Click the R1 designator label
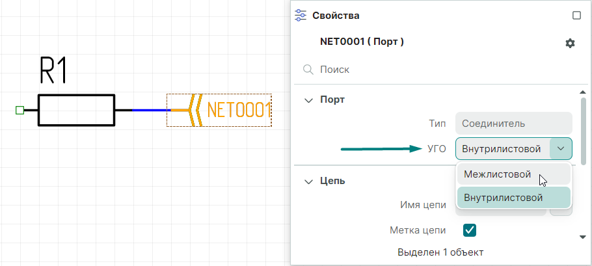This screenshot has height=266, width=592. (x=53, y=71)
